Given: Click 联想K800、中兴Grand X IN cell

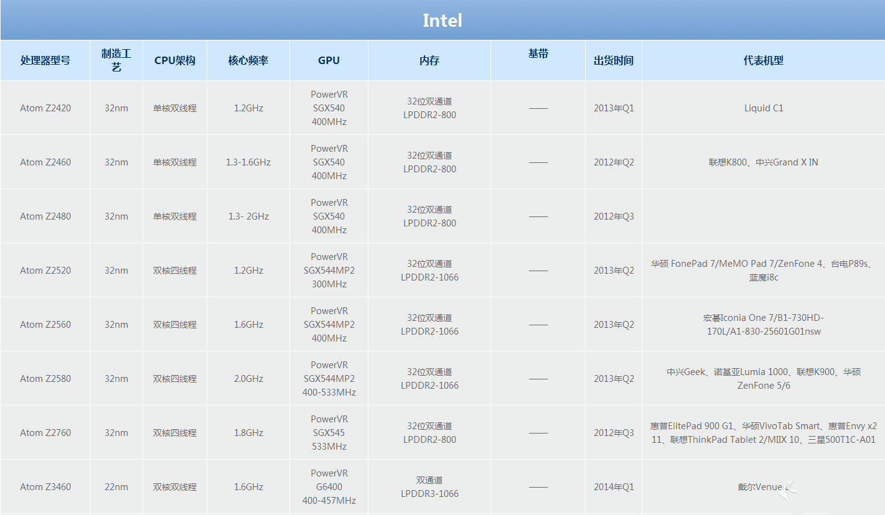Looking at the screenshot, I should (x=764, y=162).
